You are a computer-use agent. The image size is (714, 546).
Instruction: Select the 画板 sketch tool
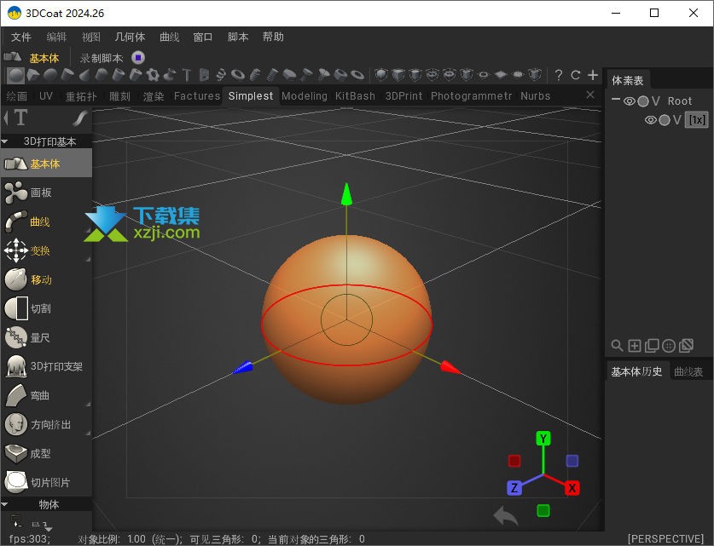point(46,193)
